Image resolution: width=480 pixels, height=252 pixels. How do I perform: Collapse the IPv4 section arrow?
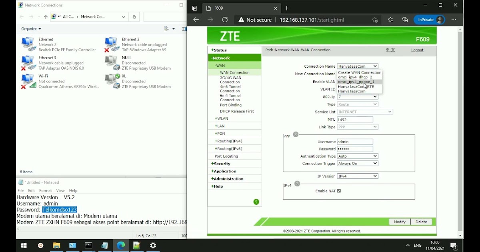[297, 184]
